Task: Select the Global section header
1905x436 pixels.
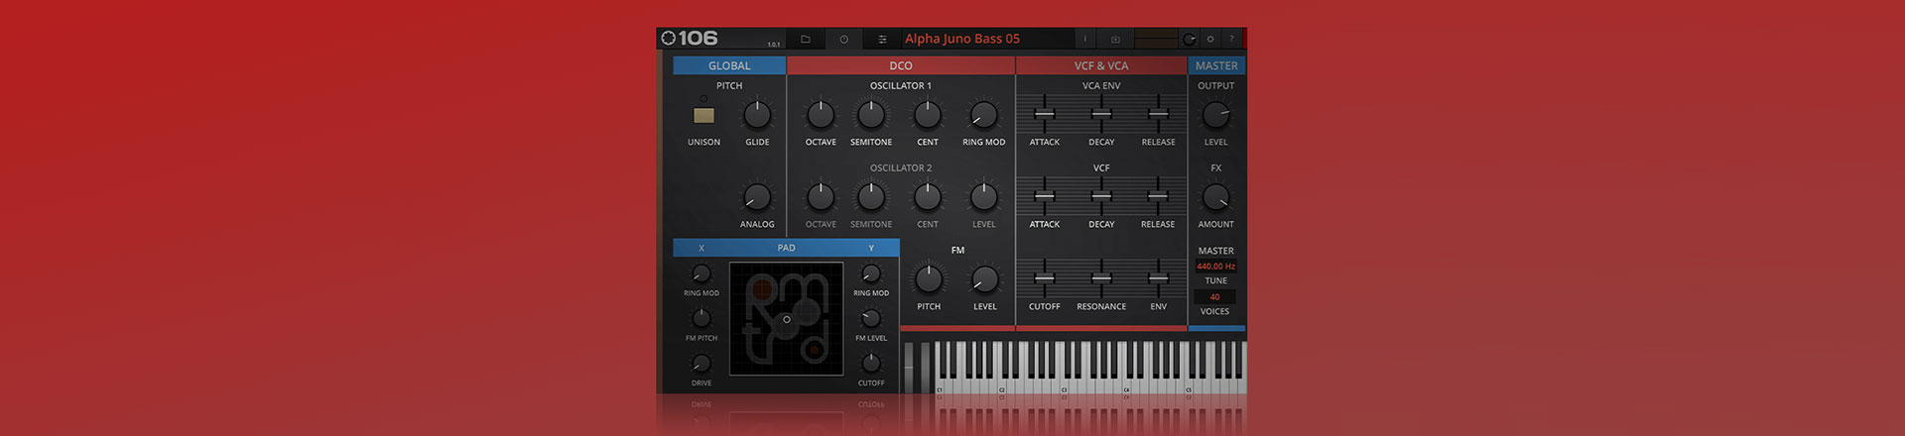Action: 729,65
